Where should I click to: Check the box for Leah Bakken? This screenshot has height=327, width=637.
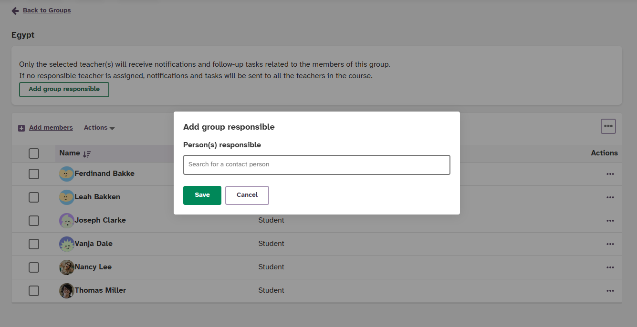(34, 197)
